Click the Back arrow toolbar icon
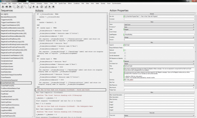The width and height of the screenshot is (197, 118). [6, 7]
